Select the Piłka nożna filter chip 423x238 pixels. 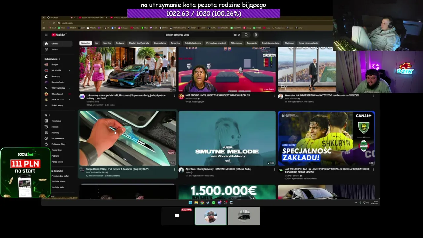point(236,43)
